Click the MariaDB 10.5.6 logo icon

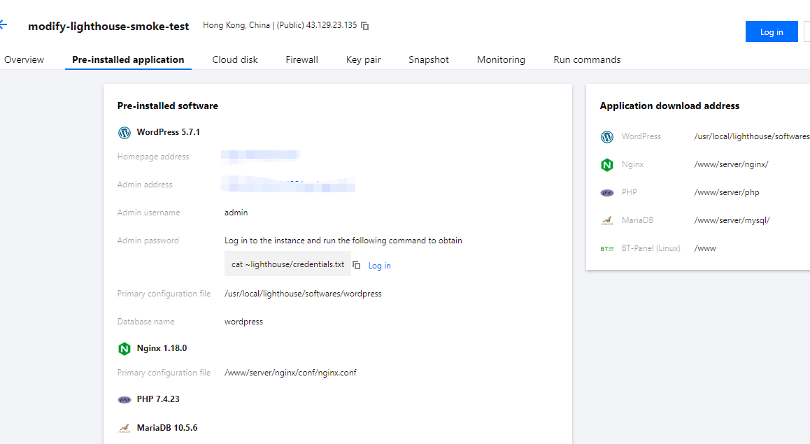pyautogui.click(x=125, y=428)
